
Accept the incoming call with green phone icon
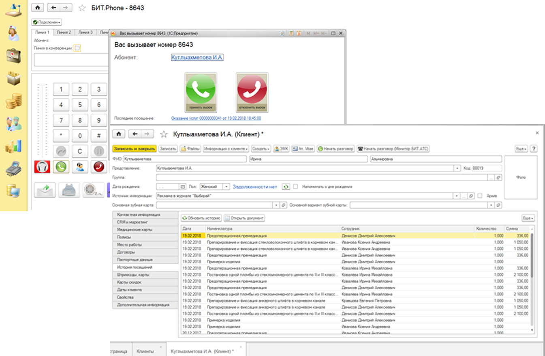[x=201, y=92]
